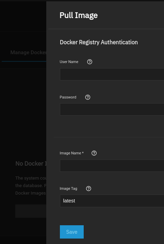Show help for the Image Tag field

click(x=88, y=188)
